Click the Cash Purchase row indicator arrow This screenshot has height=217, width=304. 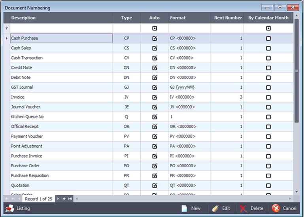(x=7, y=38)
